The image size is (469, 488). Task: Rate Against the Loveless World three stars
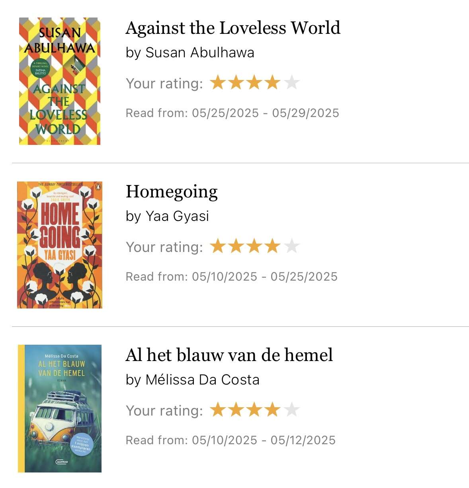click(254, 83)
